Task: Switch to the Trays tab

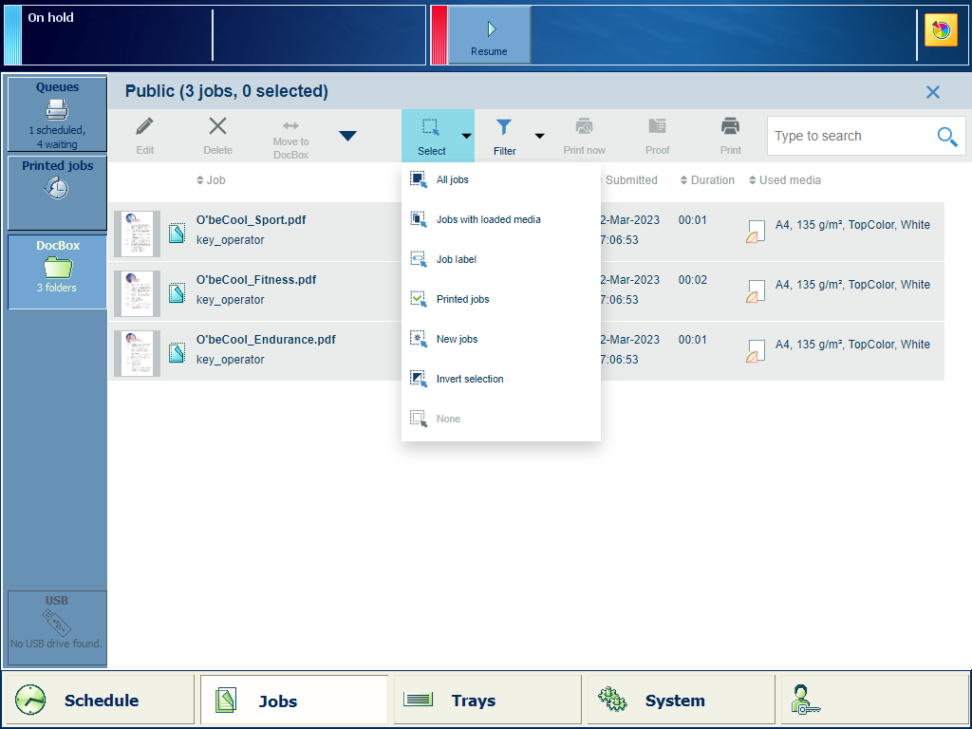Action: tap(488, 700)
